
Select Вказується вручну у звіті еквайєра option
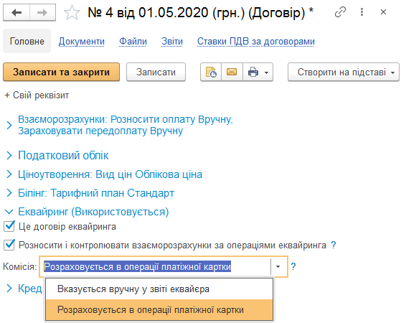pyautogui.click(x=159, y=289)
